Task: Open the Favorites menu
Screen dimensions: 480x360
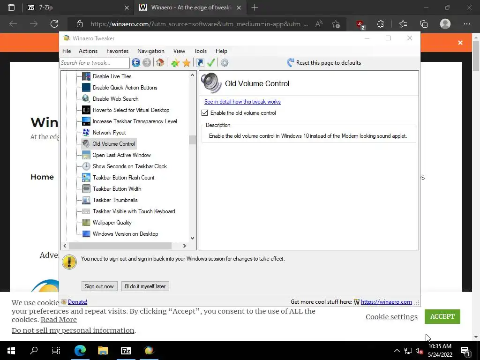Action: click(x=117, y=51)
